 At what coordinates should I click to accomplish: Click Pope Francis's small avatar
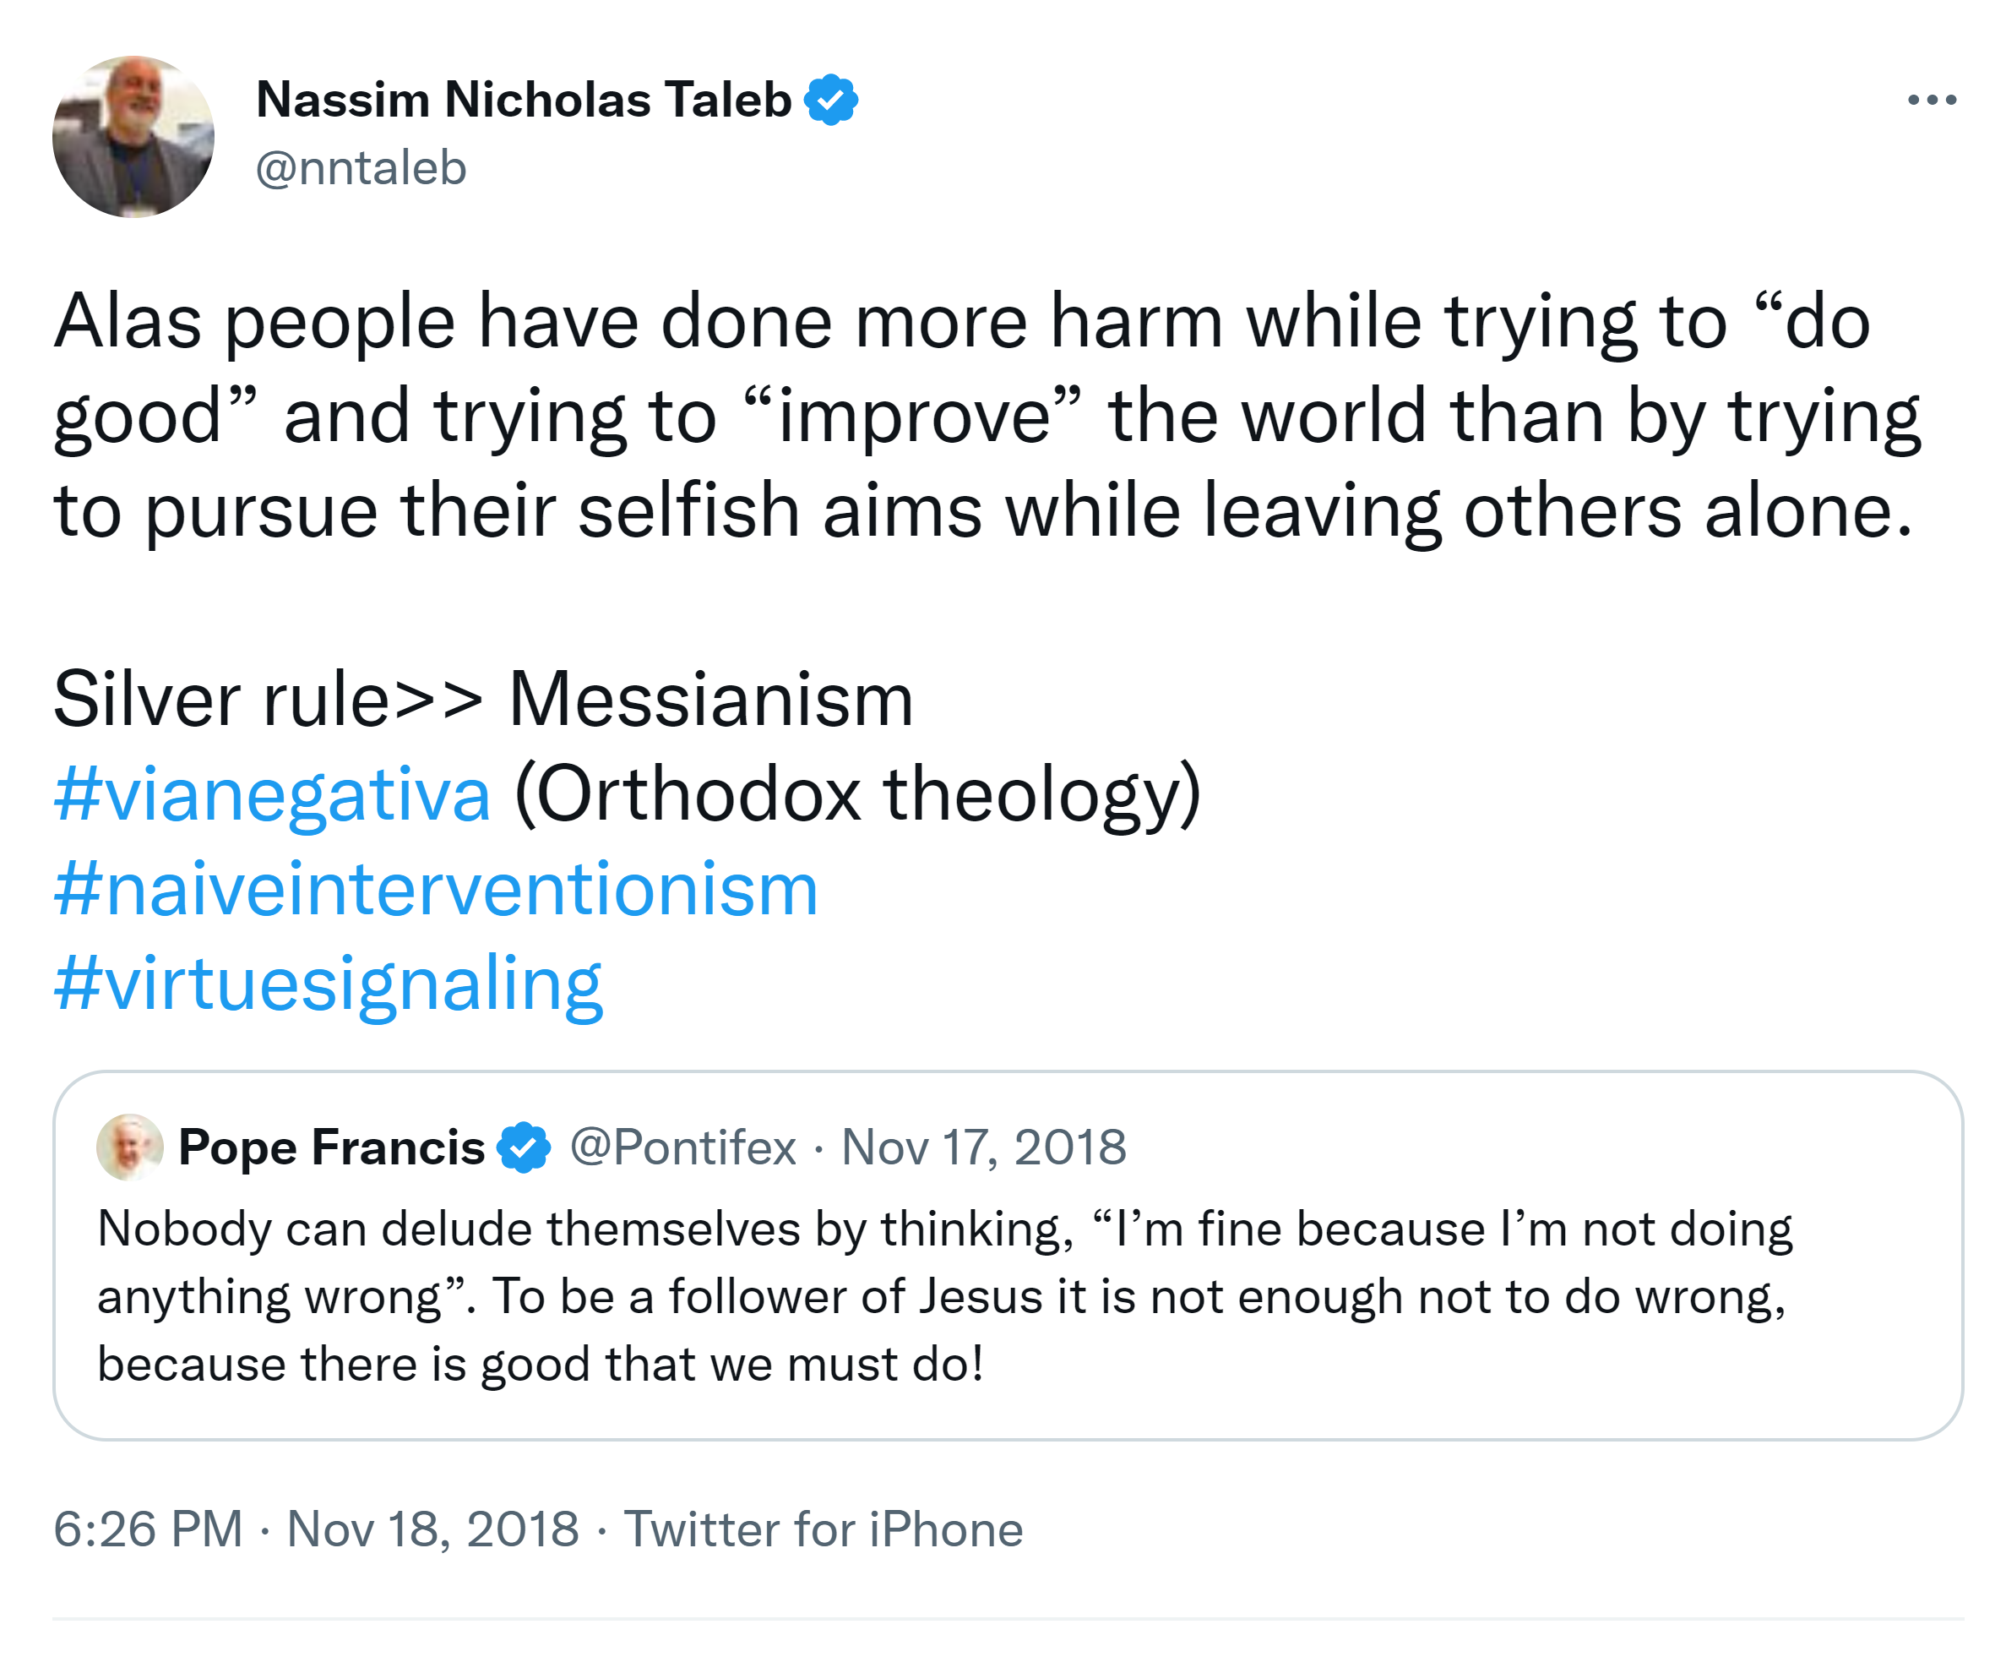(128, 1147)
